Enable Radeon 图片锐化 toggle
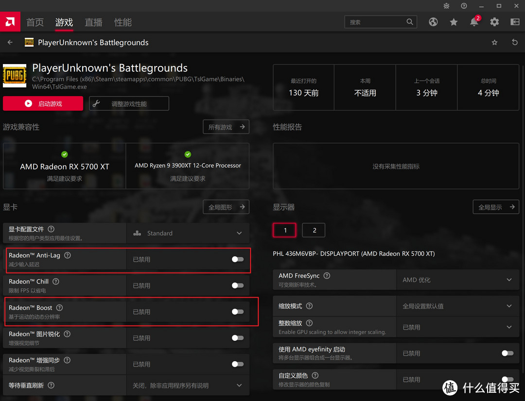Viewport: 525px width, 401px height. (x=238, y=338)
